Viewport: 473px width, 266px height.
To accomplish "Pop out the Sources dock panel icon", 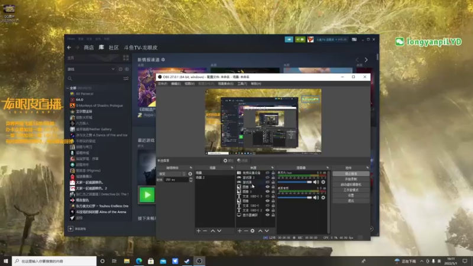I will pyautogui.click(x=272, y=168).
